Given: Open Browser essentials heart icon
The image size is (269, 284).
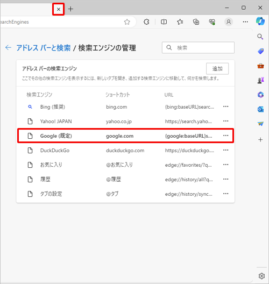Looking at the screenshot, I should pyautogui.click(x=212, y=22).
